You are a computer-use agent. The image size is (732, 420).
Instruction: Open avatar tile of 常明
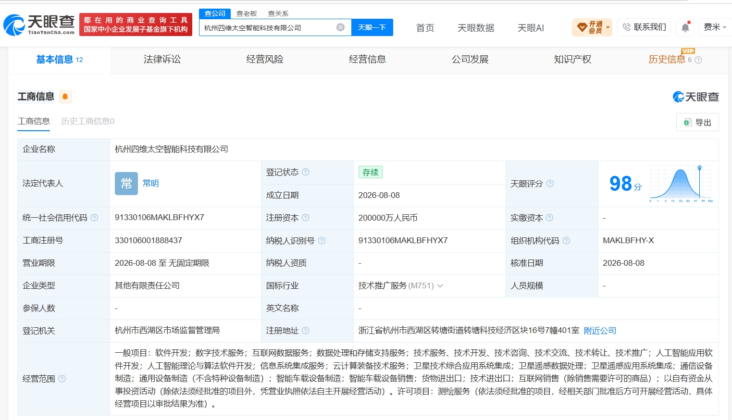(126, 184)
